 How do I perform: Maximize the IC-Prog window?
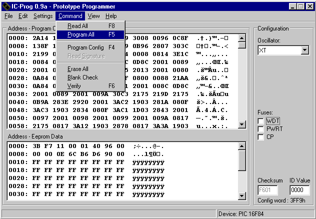(300, 6)
